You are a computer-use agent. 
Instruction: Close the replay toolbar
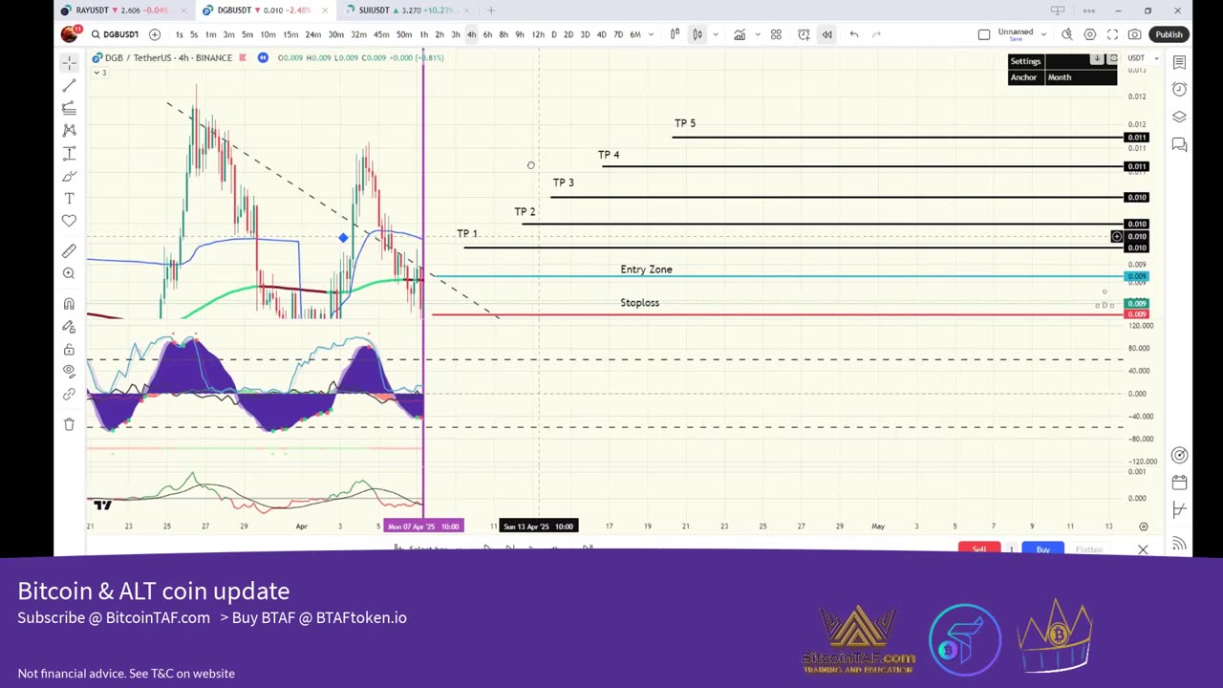click(x=1143, y=549)
